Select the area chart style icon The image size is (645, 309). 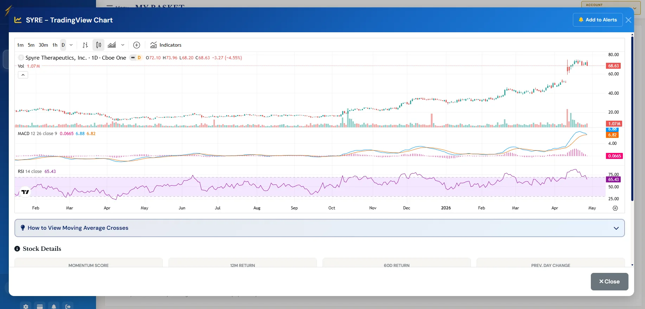112,45
